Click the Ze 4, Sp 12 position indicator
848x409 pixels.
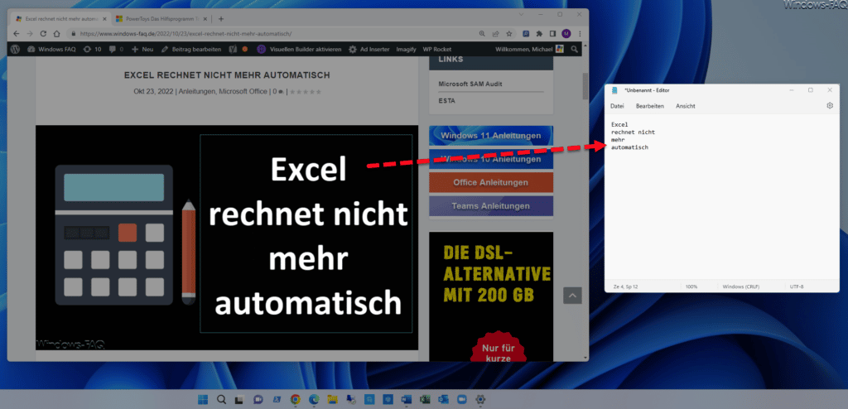[625, 286]
